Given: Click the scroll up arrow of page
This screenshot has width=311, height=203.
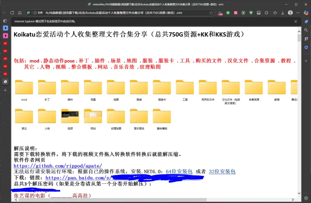Looking at the screenshot, I should click(x=299, y=31).
